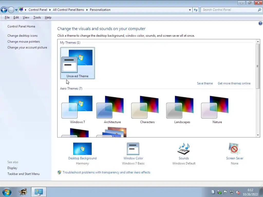This screenshot has height=197, width=263.
Task: Apply the Windows 7 Aero theme
Action: click(78, 110)
